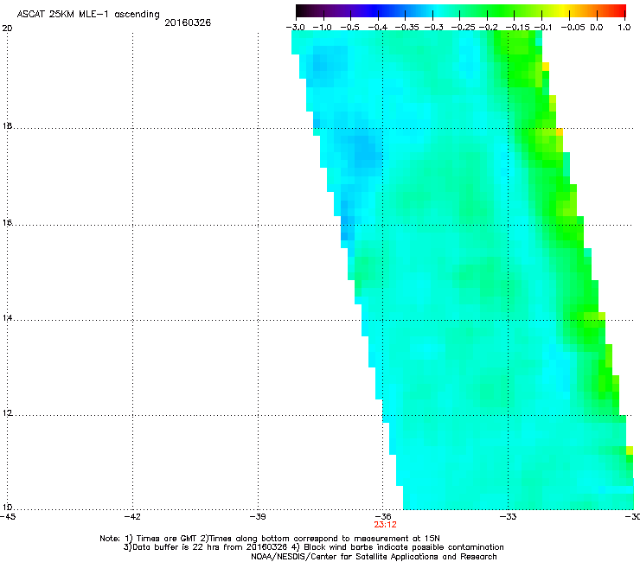This screenshot has width=640, height=562.
Task: Click the colorbar label -0.1
Action: (543, 28)
